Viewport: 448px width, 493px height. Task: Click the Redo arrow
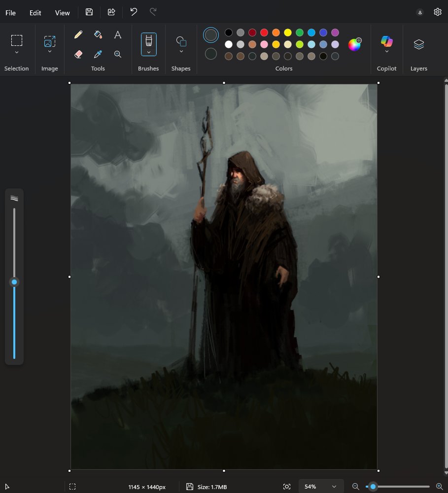(153, 12)
